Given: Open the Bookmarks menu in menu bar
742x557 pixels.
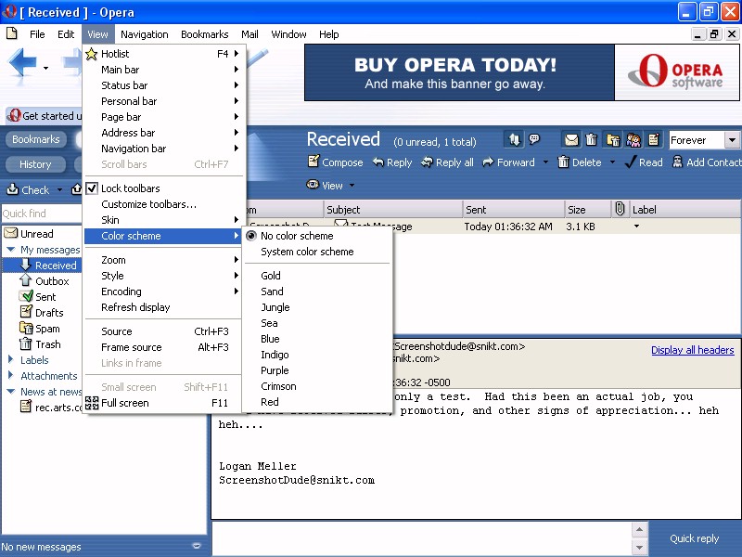Looking at the screenshot, I should [204, 34].
